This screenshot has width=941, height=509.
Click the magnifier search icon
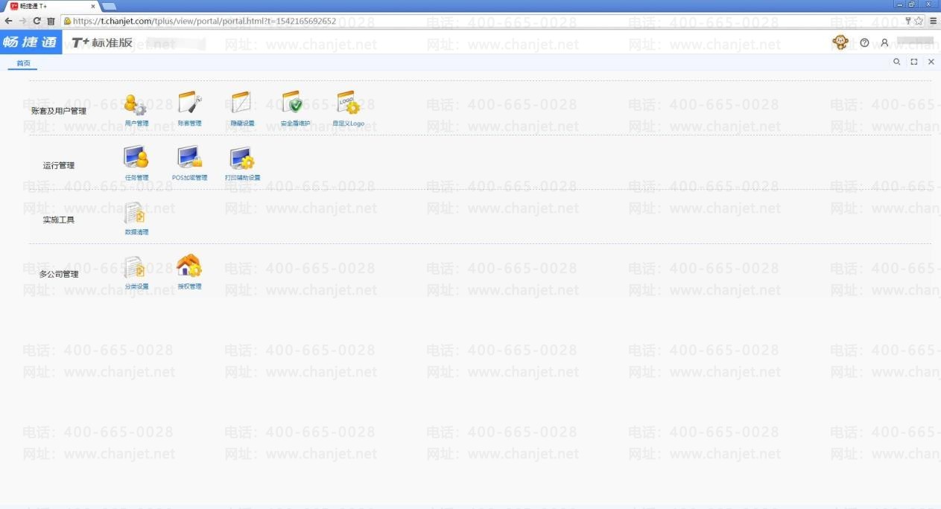(x=897, y=62)
